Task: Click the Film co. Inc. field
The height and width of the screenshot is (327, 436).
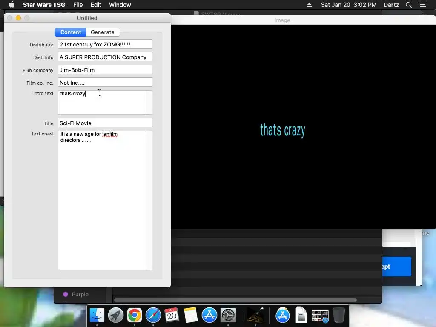Action: pos(105,82)
